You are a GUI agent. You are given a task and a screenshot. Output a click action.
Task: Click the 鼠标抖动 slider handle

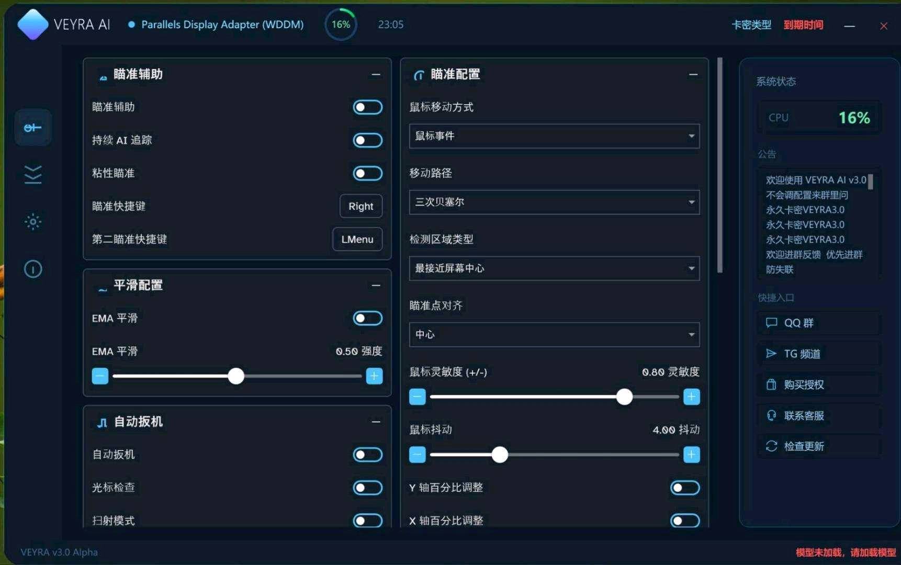point(500,455)
